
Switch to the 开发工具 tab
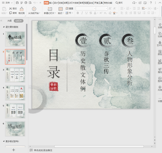tap(98, 3)
